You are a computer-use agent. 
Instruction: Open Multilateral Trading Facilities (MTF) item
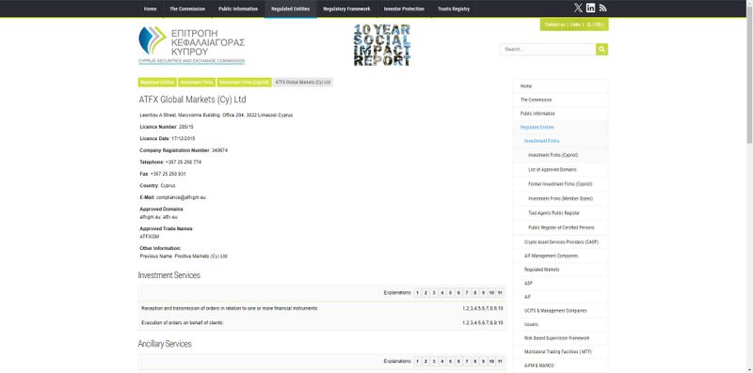click(x=560, y=352)
